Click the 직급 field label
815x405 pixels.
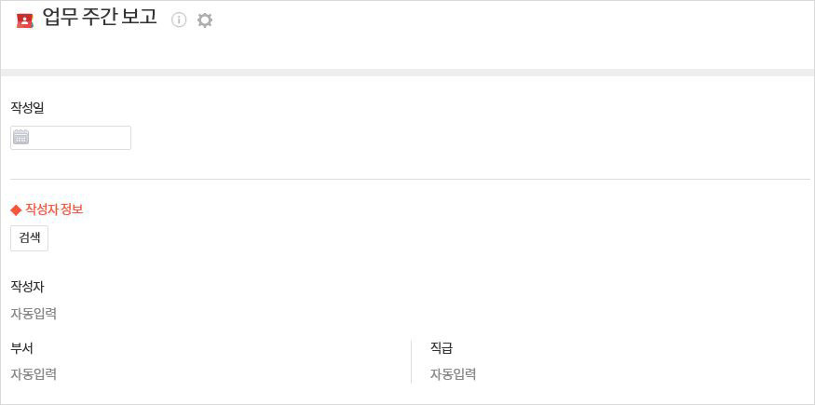(x=441, y=348)
